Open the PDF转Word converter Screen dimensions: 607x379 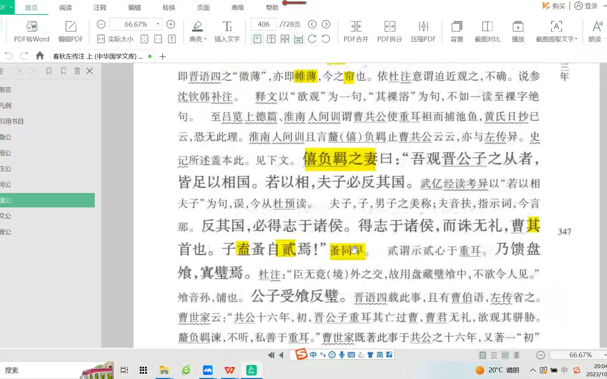(32, 32)
